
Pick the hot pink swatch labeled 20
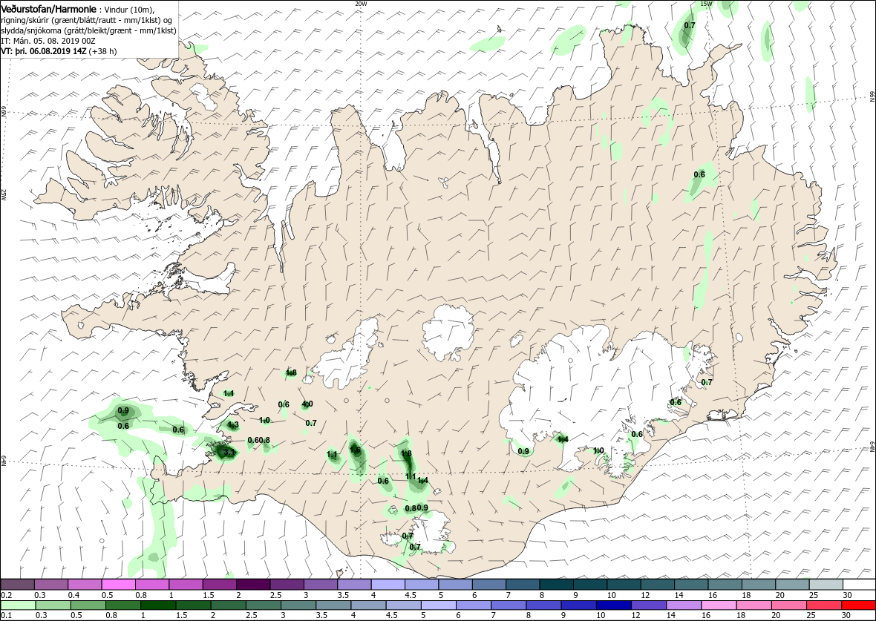tap(788, 605)
